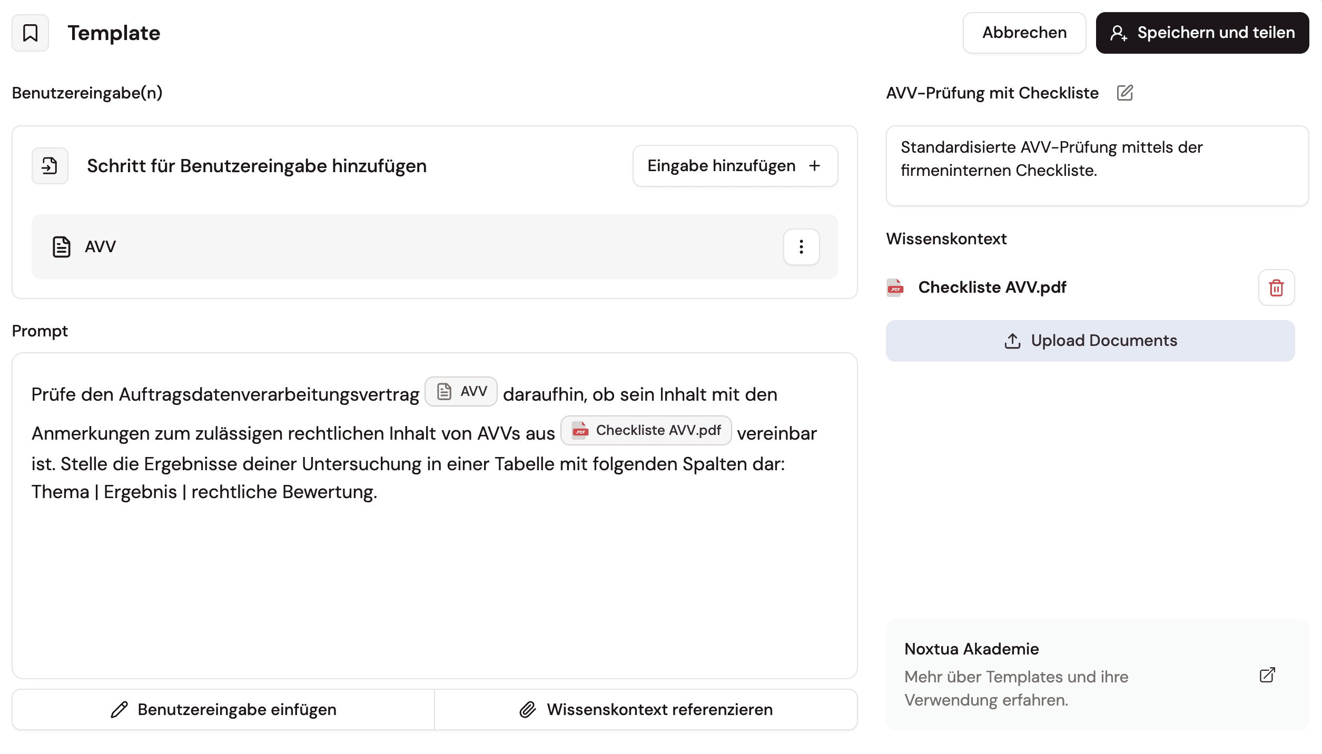Viewport: 1322px width, 754px height.
Task: Click into the template description text box
Action: 1097,166
